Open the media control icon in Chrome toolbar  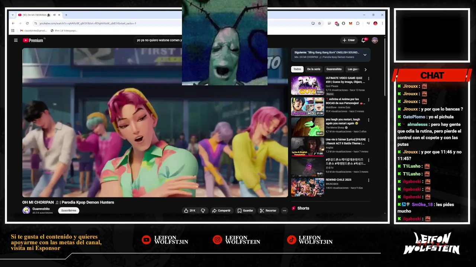pos(368,23)
